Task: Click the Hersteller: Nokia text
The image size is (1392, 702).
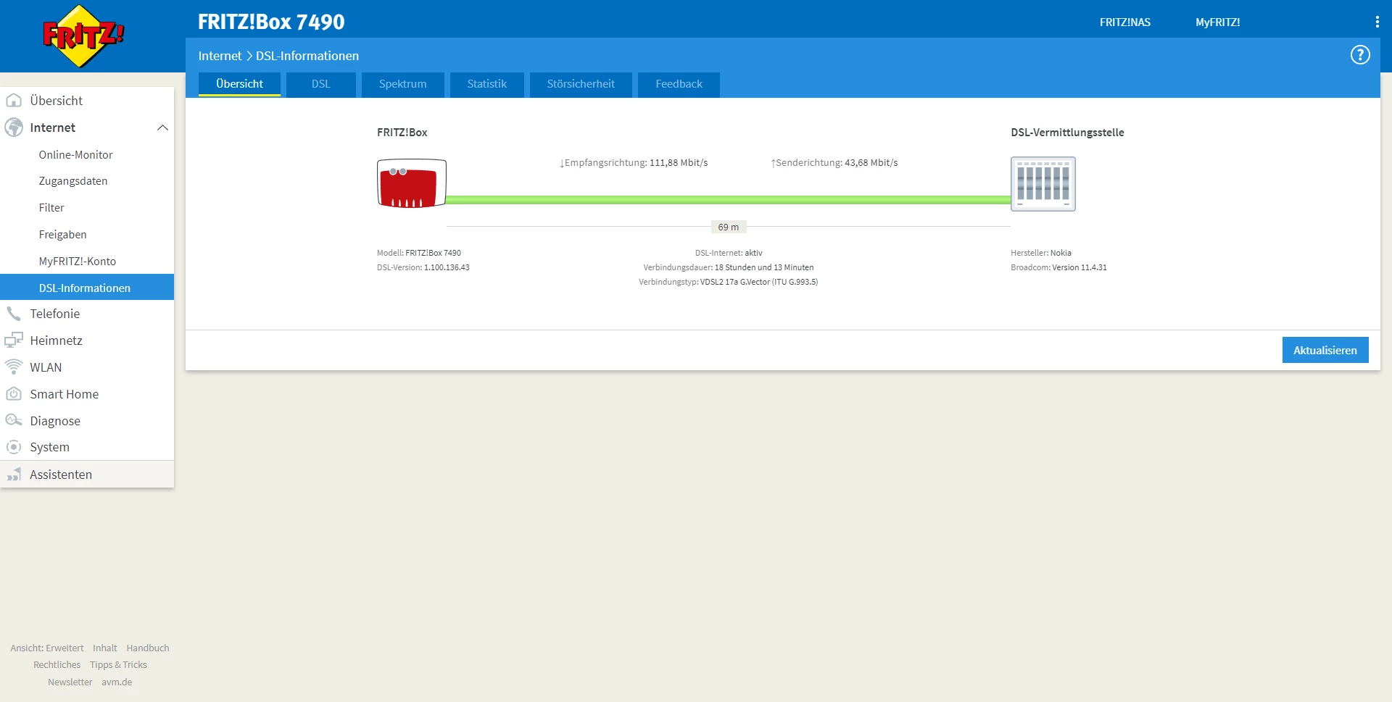Action: tap(1041, 253)
